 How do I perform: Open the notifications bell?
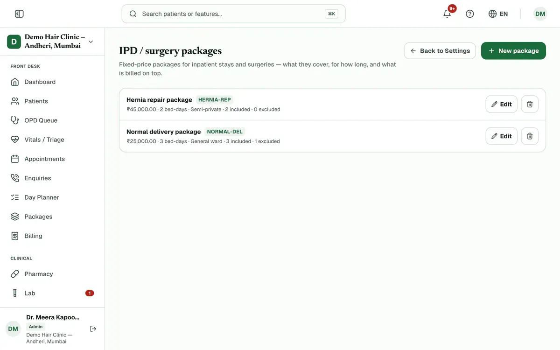click(x=447, y=14)
